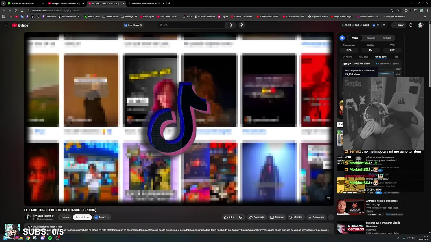Collapse the vidIQ panel with the chevron
Image resolution: width=431 pixels, height=242 pixels.
(x=399, y=38)
